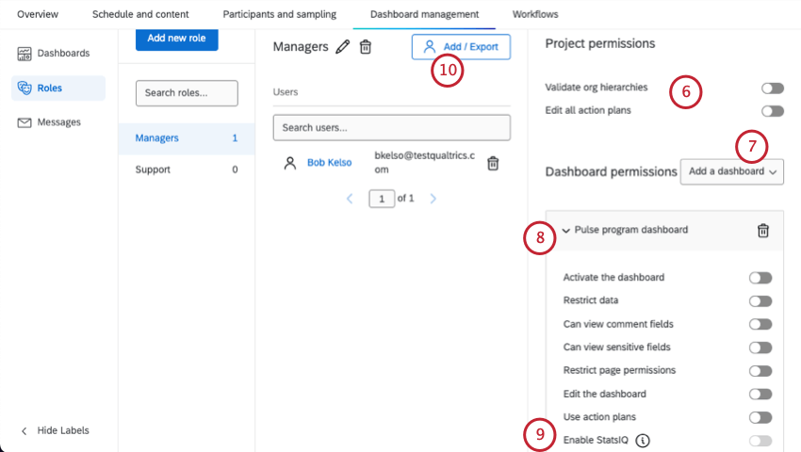Click the page number box
801x452 pixels.
pos(382,199)
